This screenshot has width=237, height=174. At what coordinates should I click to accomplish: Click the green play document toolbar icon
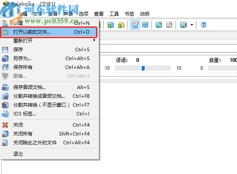110,25
